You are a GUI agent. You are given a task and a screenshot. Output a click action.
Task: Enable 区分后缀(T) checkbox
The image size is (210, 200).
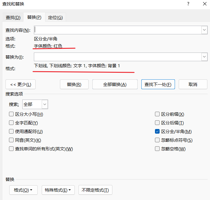tap(157, 123)
